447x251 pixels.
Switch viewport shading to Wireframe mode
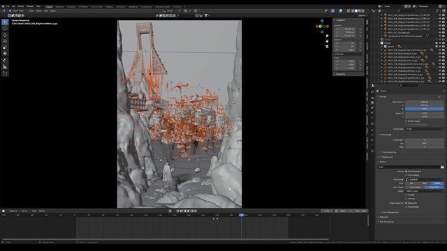click(x=353, y=11)
